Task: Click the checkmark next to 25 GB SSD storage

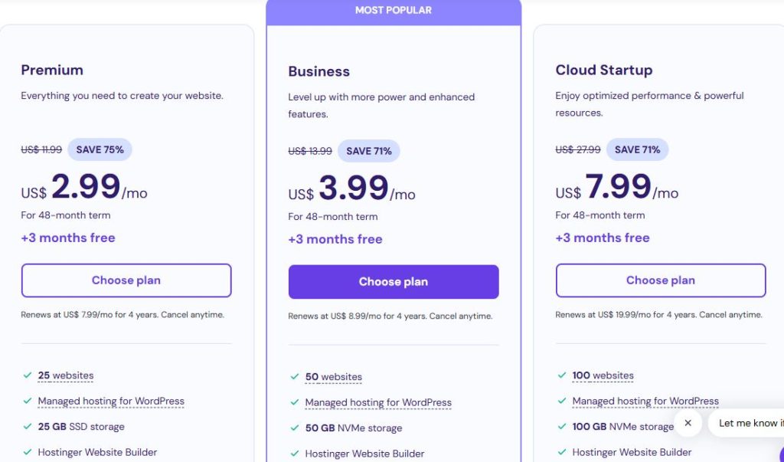Action: [28, 427]
